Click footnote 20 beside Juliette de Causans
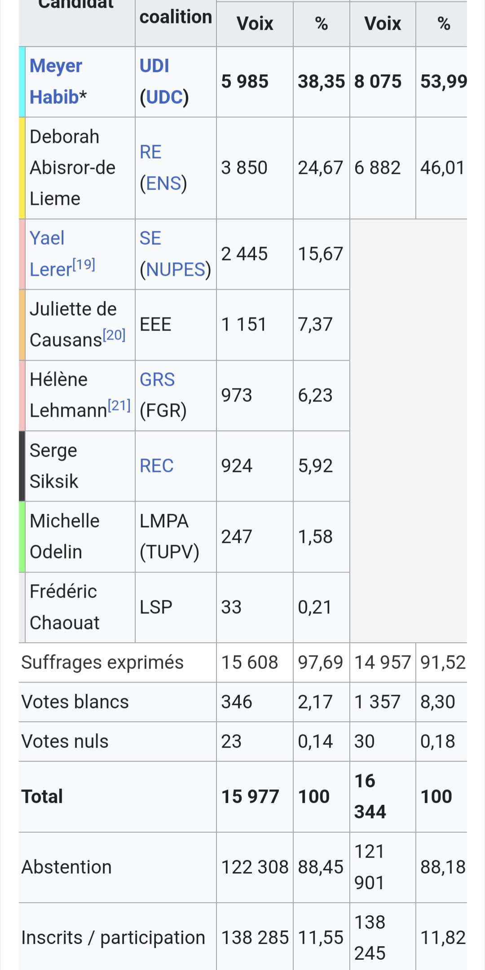This screenshot has height=970, width=485. pos(114,335)
